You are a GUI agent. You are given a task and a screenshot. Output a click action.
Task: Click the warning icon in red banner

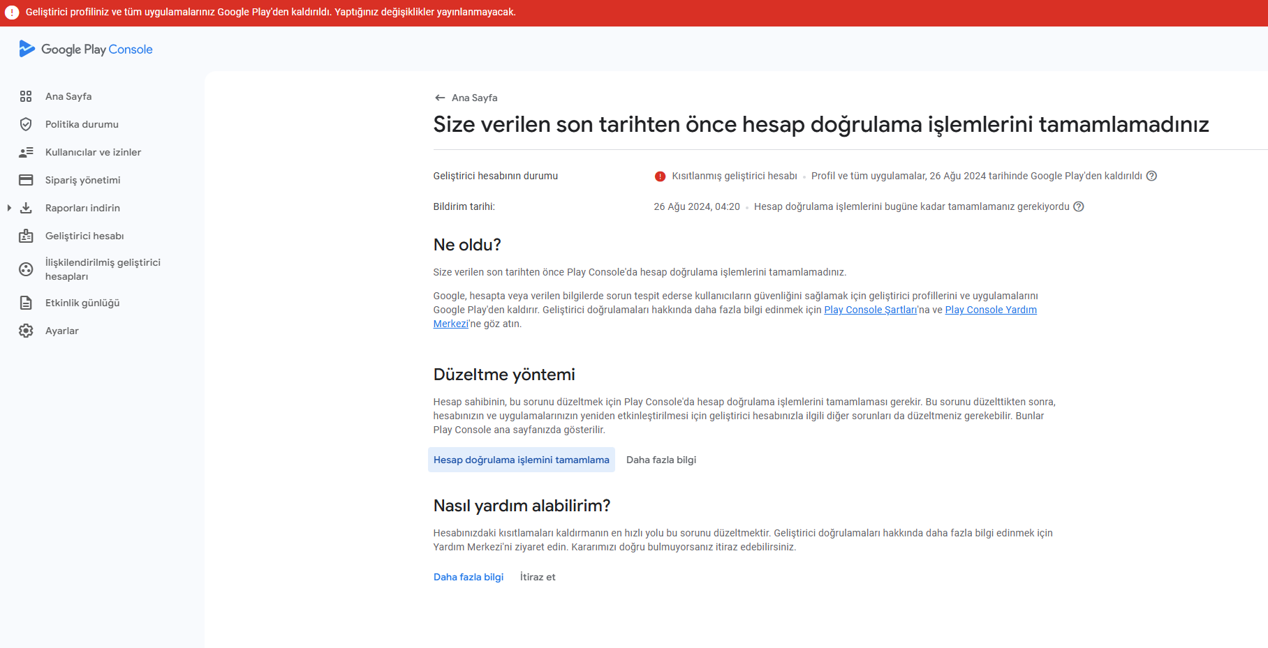click(12, 13)
